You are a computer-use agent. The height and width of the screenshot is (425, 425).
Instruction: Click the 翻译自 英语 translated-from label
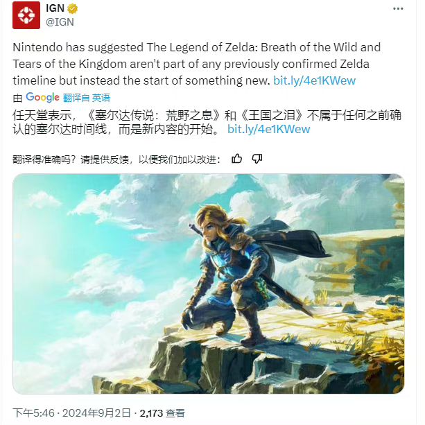tap(87, 98)
